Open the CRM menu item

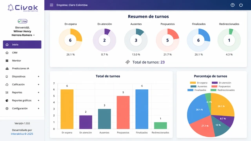(22, 52)
